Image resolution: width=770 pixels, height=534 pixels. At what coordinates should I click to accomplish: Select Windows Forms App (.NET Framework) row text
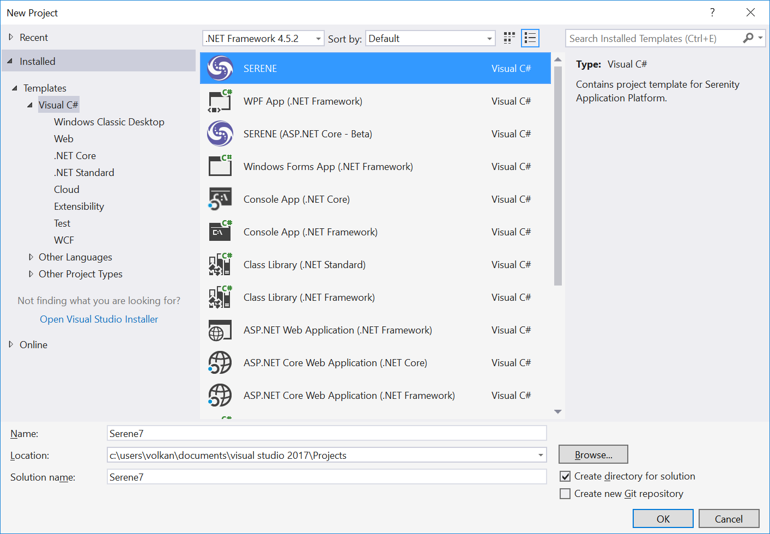coord(328,167)
